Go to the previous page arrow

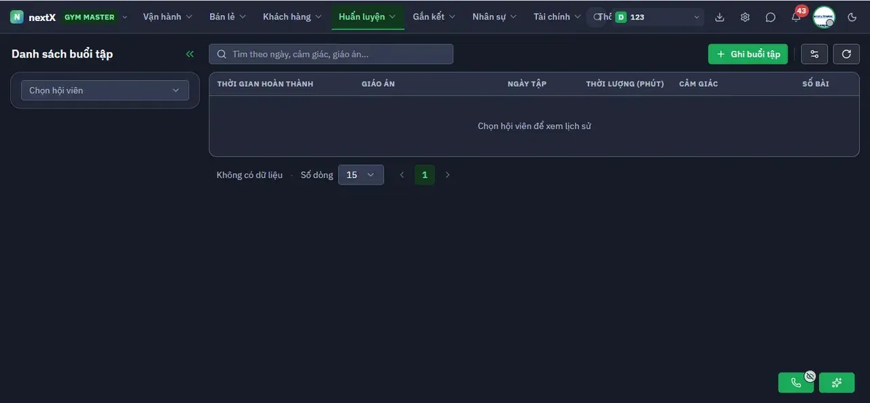coord(402,175)
